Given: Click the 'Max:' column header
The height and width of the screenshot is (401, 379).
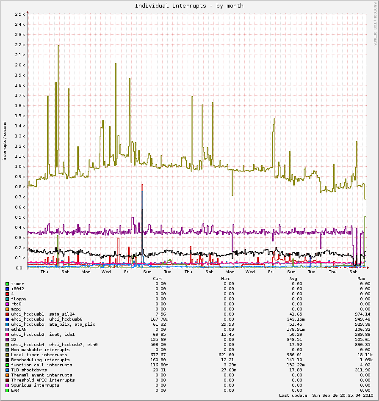Looking at the screenshot, I should click(362, 278).
